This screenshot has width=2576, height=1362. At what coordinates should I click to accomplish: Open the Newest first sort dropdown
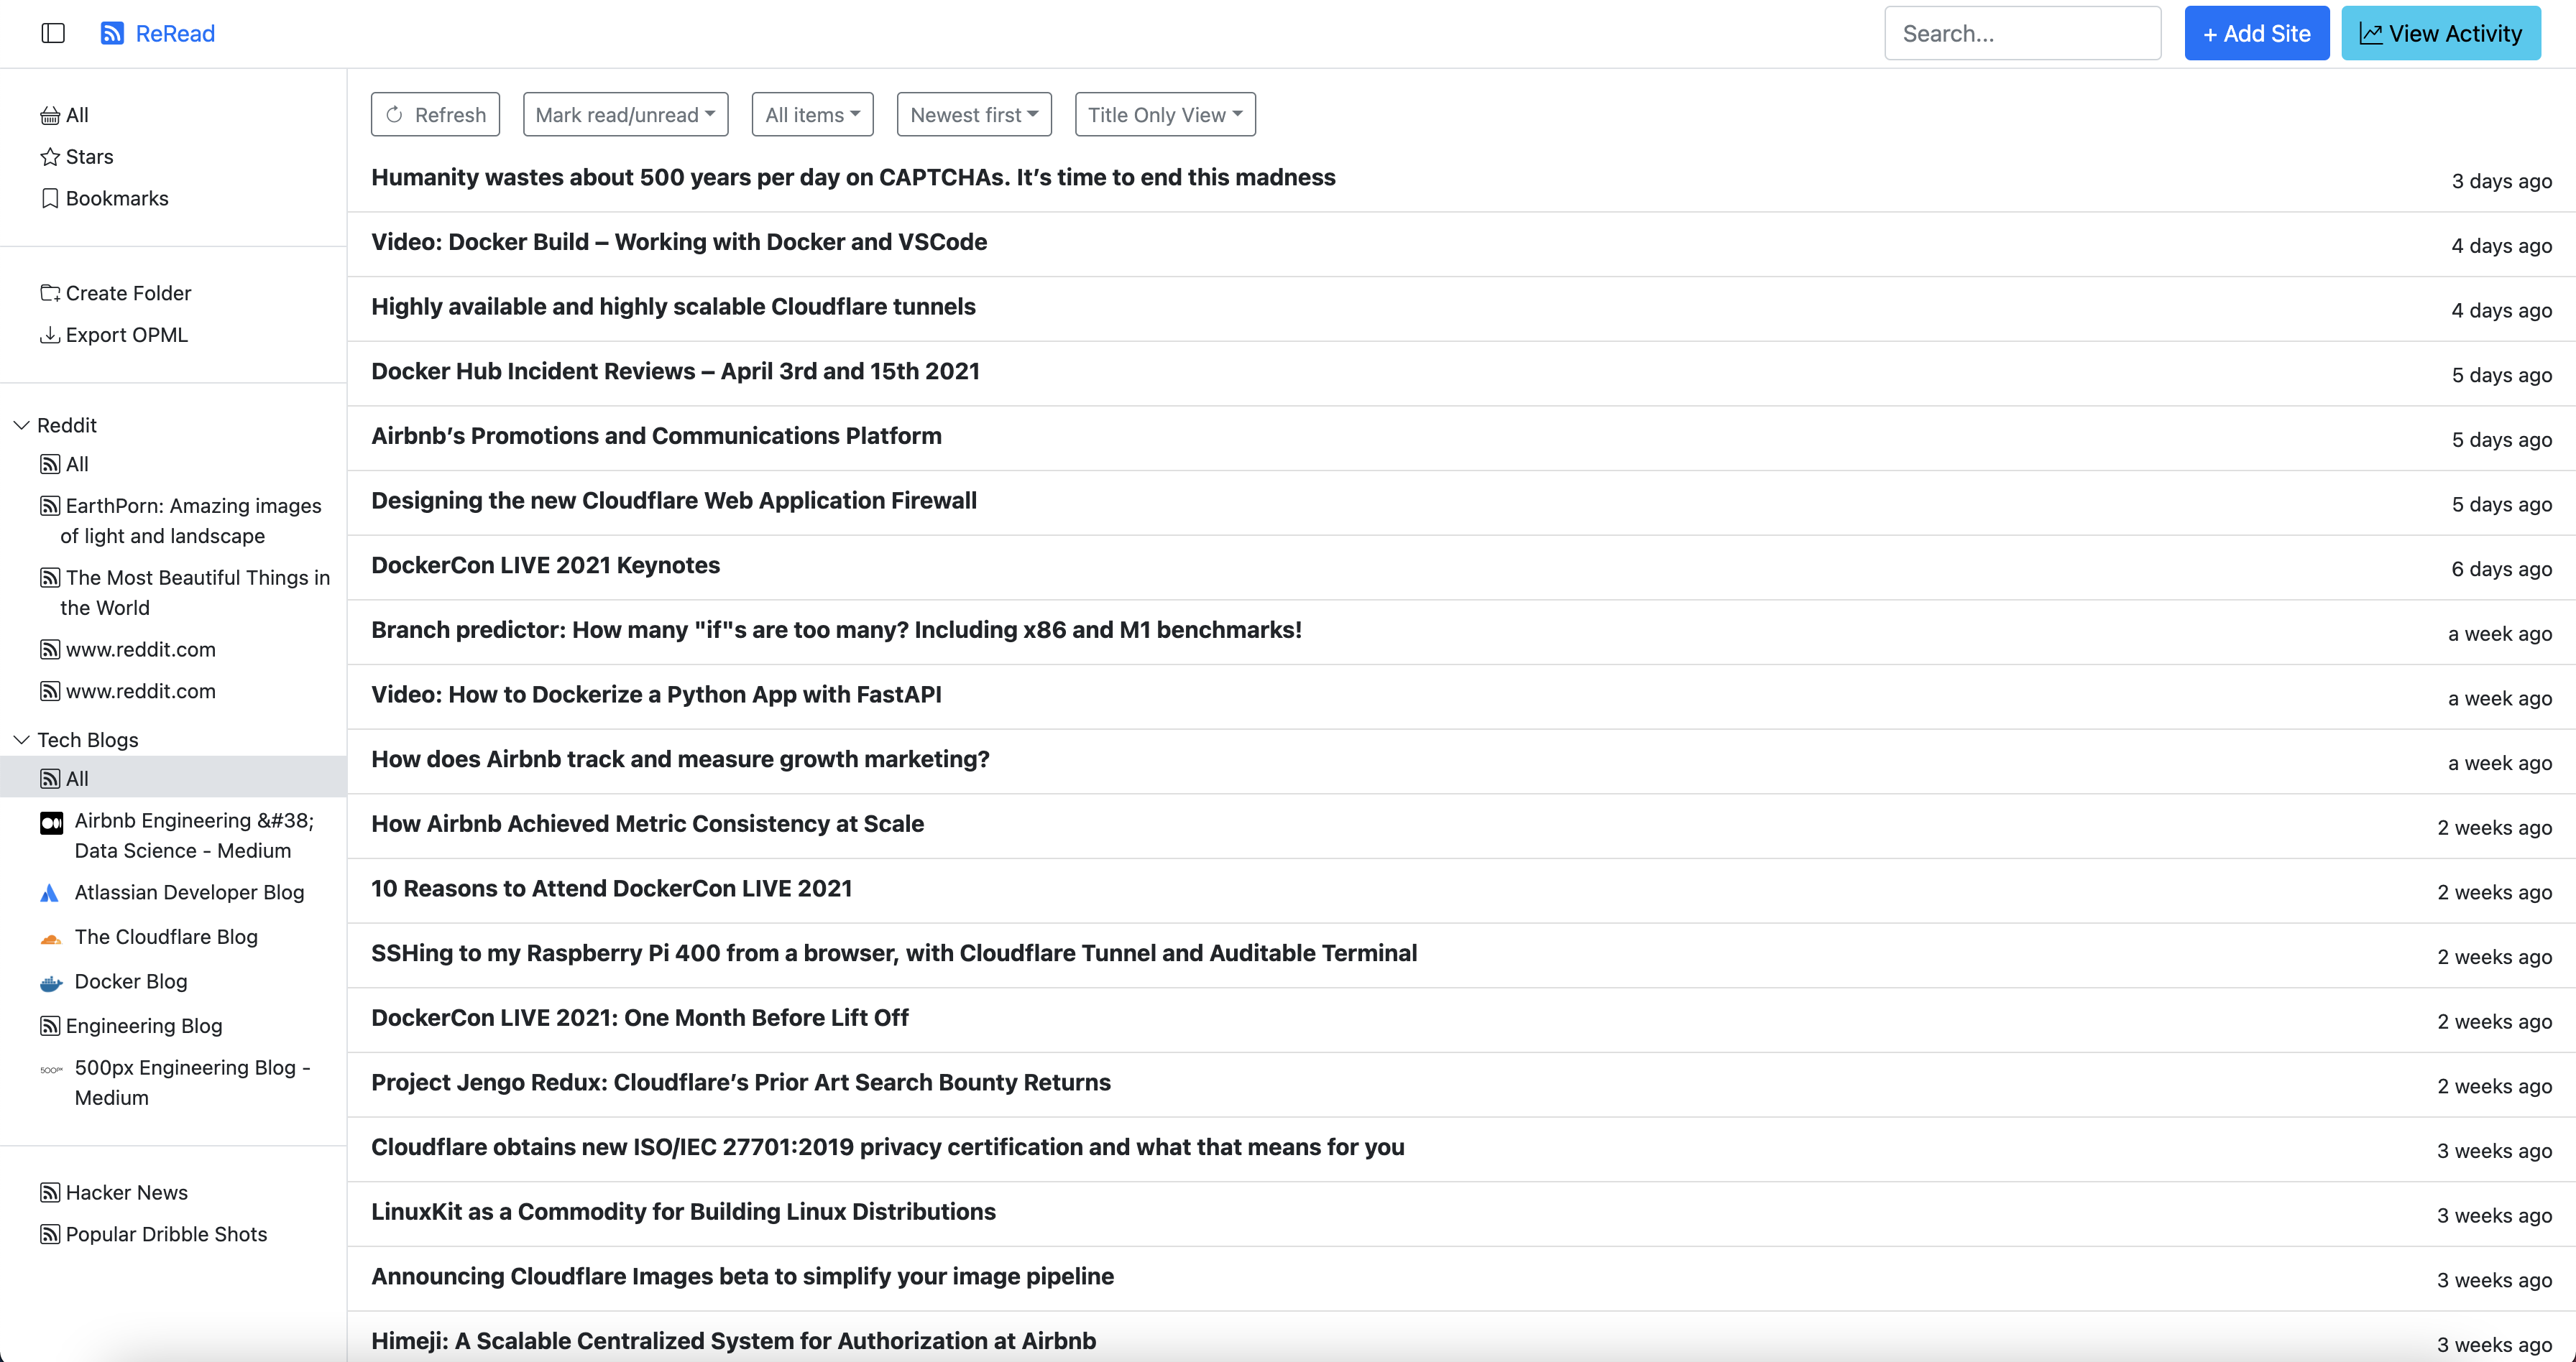(x=974, y=115)
